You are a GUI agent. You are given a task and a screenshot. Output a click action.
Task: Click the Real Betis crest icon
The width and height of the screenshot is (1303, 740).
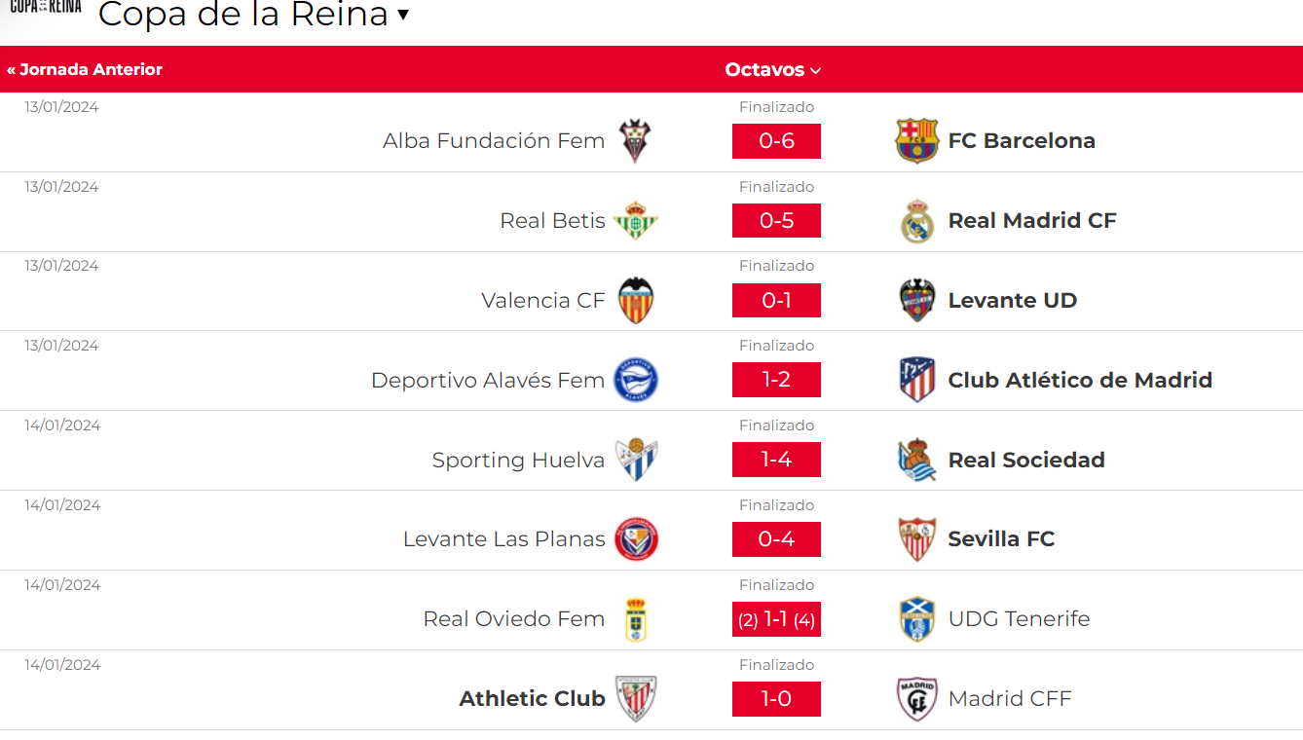pos(636,221)
